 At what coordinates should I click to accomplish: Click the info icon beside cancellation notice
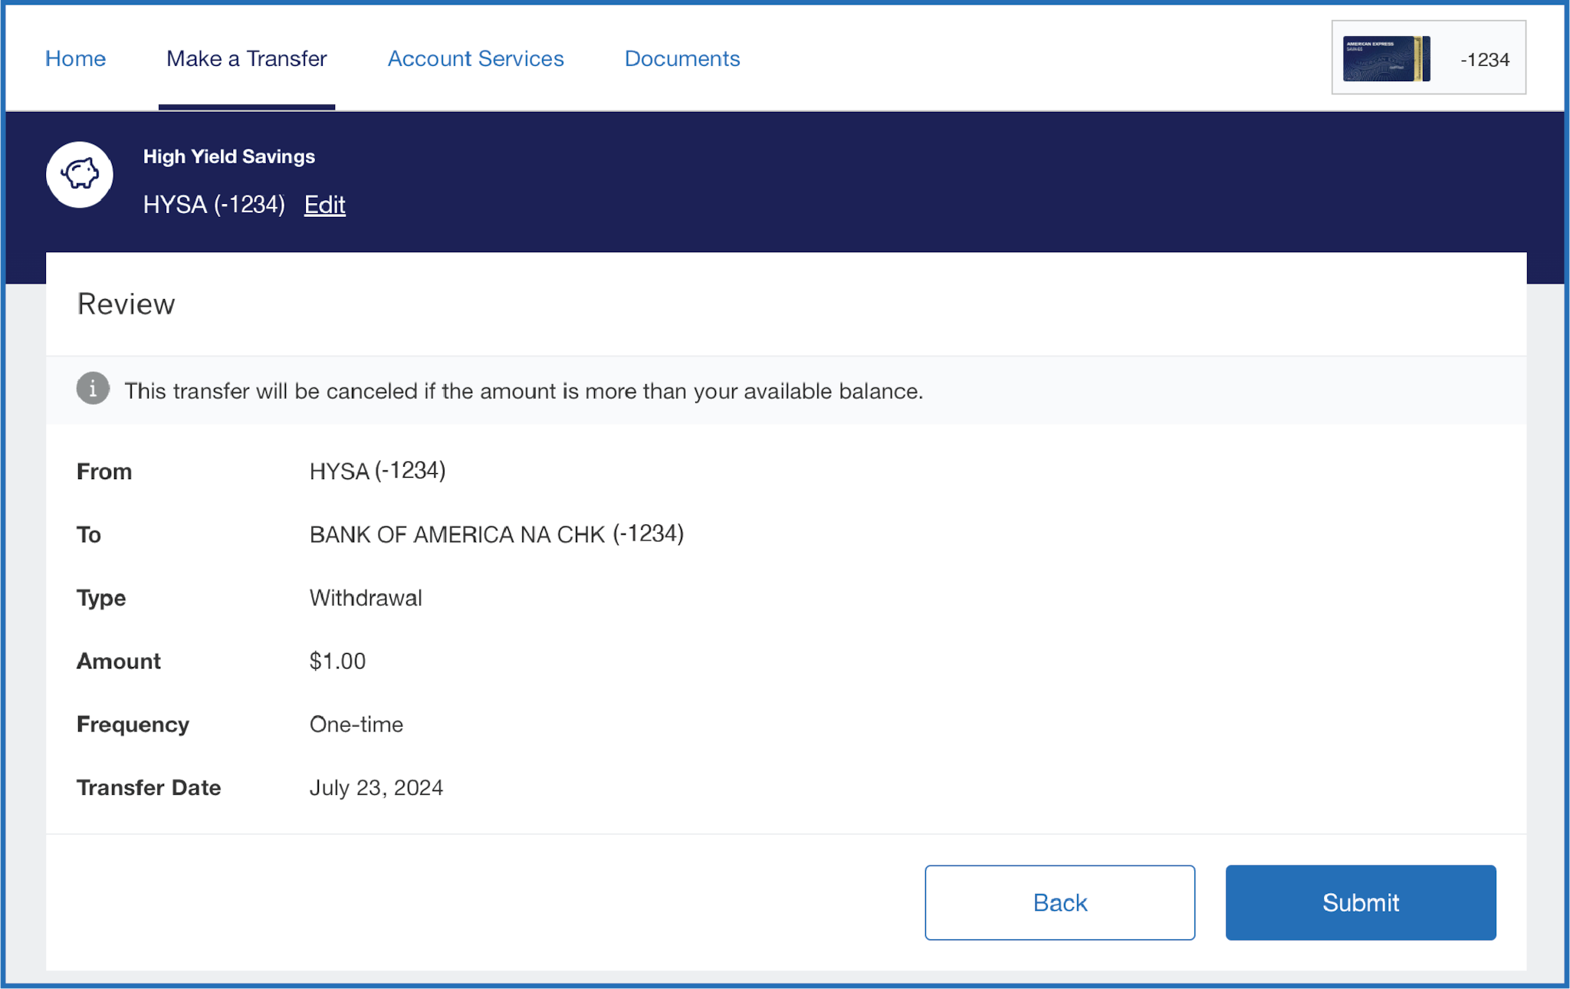(x=93, y=389)
